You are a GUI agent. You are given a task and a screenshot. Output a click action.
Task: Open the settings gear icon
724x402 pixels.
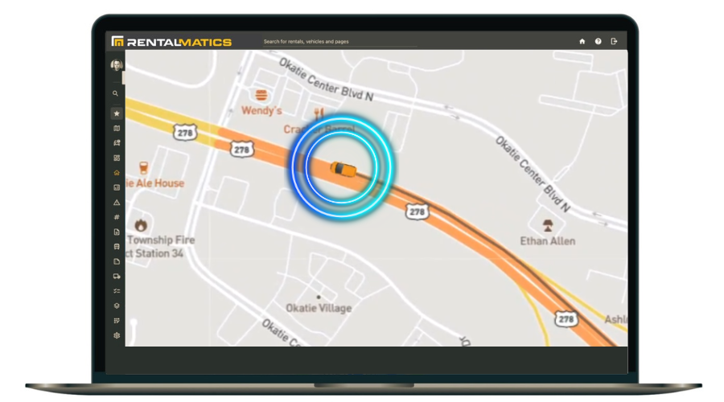[117, 335]
